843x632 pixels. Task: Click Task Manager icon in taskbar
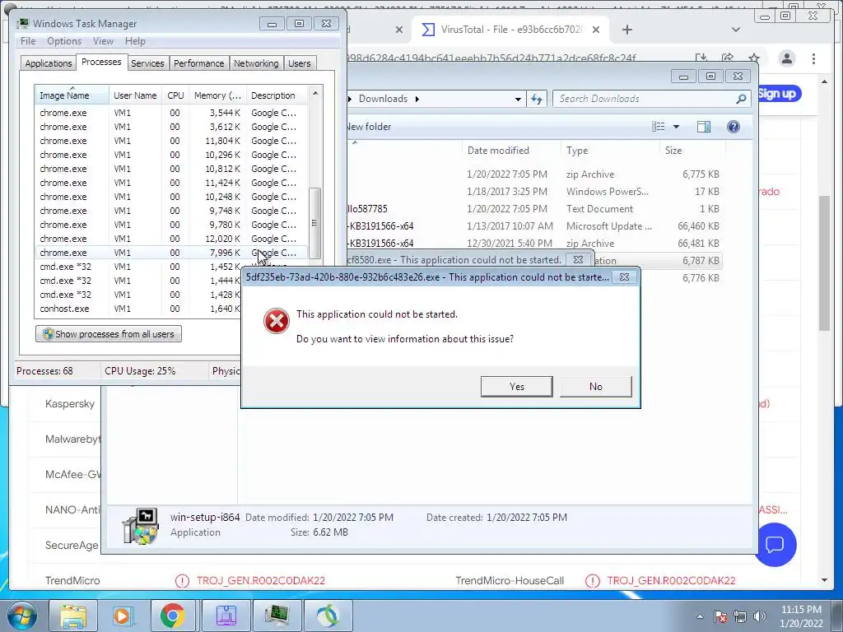point(277,616)
